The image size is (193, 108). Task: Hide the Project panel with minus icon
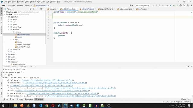(x=44, y=9)
